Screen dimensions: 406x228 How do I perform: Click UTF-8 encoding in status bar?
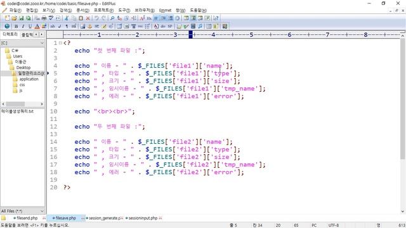point(334,225)
